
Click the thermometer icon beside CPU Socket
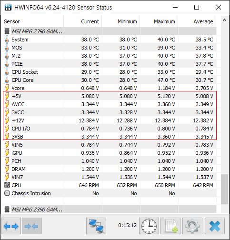click(7, 71)
